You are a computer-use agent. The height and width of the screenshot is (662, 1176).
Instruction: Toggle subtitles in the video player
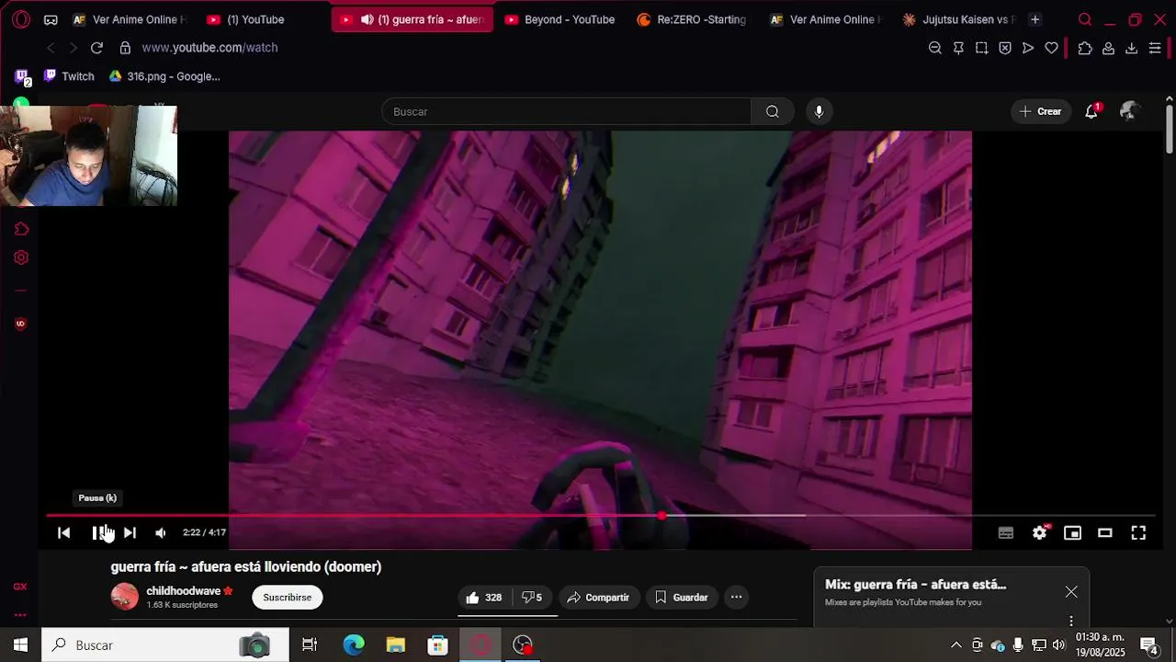pos(1006,533)
